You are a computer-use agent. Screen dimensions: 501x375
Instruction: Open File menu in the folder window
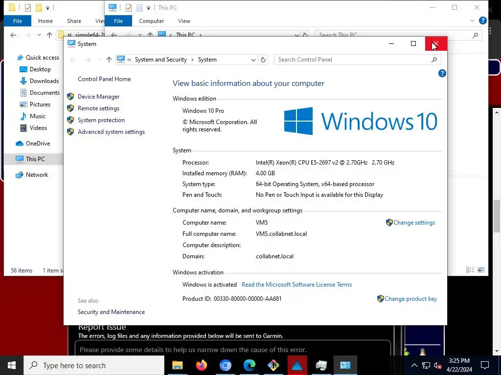pos(18,21)
